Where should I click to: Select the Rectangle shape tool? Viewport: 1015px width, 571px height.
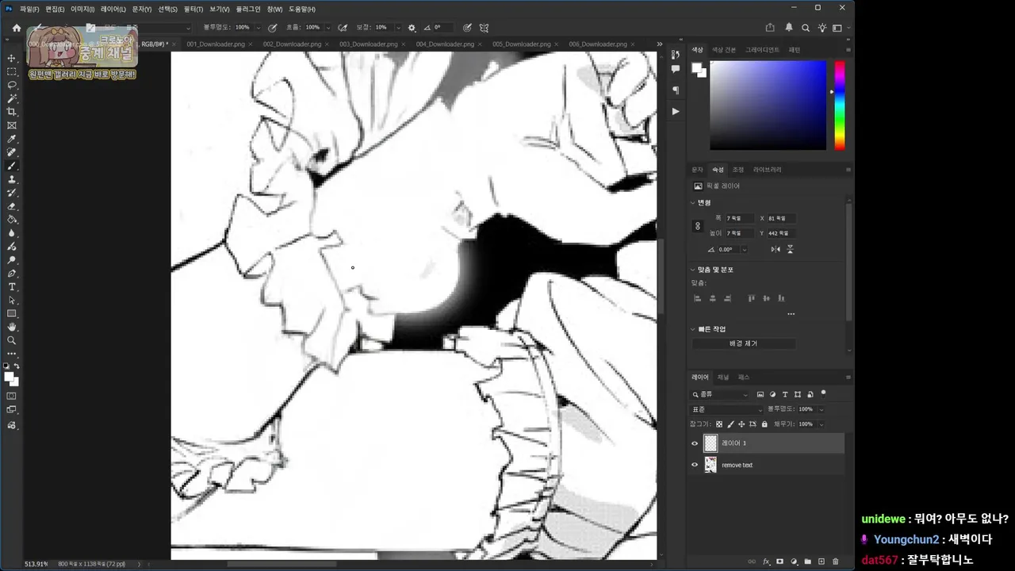coord(11,314)
